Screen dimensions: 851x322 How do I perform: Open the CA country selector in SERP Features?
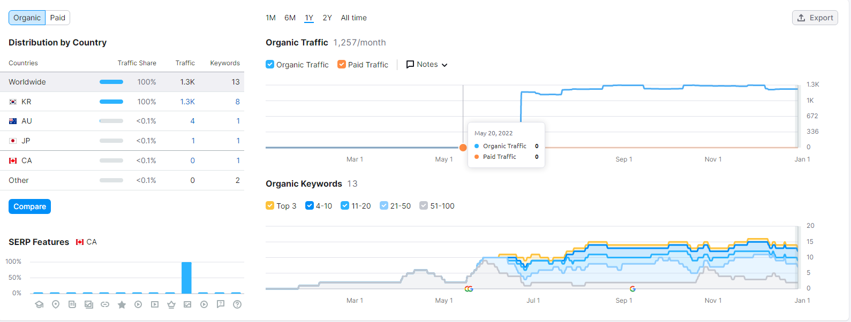pyautogui.click(x=86, y=242)
